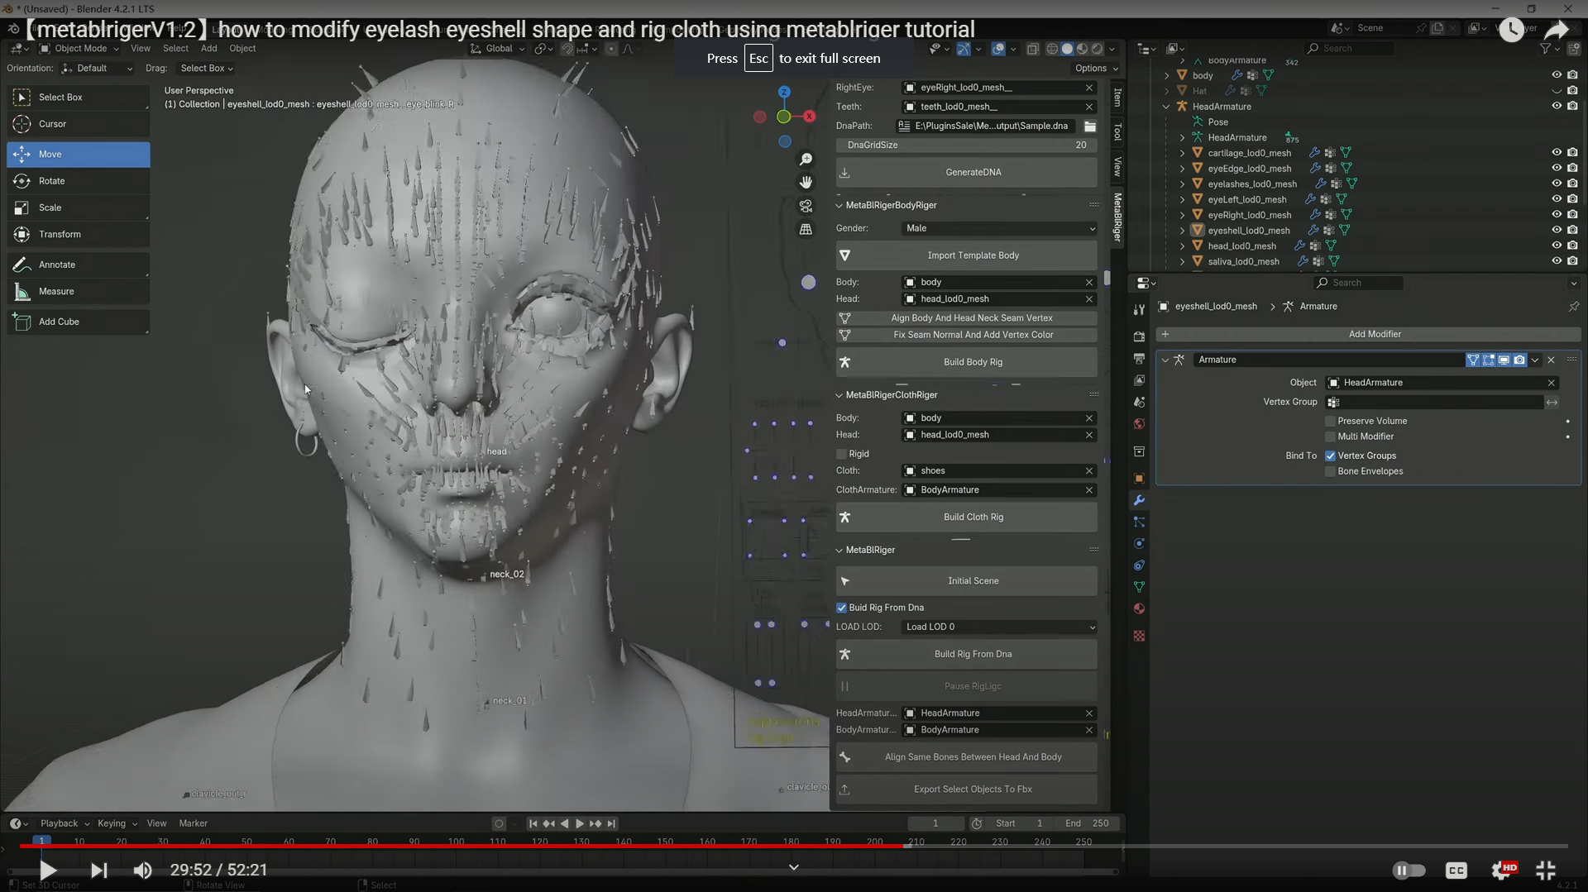The width and height of the screenshot is (1588, 892).
Task: Open the Select Box drag dropdown
Action: [x=207, y=69]
